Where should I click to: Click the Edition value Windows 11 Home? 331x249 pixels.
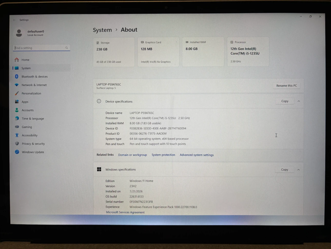(x=141, y=181)
